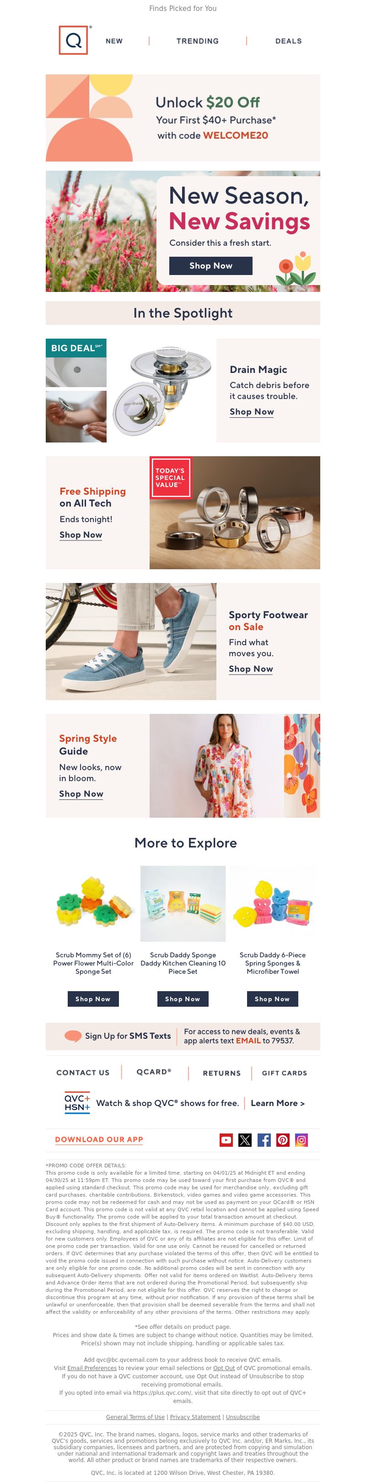This screenshot has height=1484, width=366.
Task: Follow Drain Magic Shop Now link
Action: [x=252, y=412]
